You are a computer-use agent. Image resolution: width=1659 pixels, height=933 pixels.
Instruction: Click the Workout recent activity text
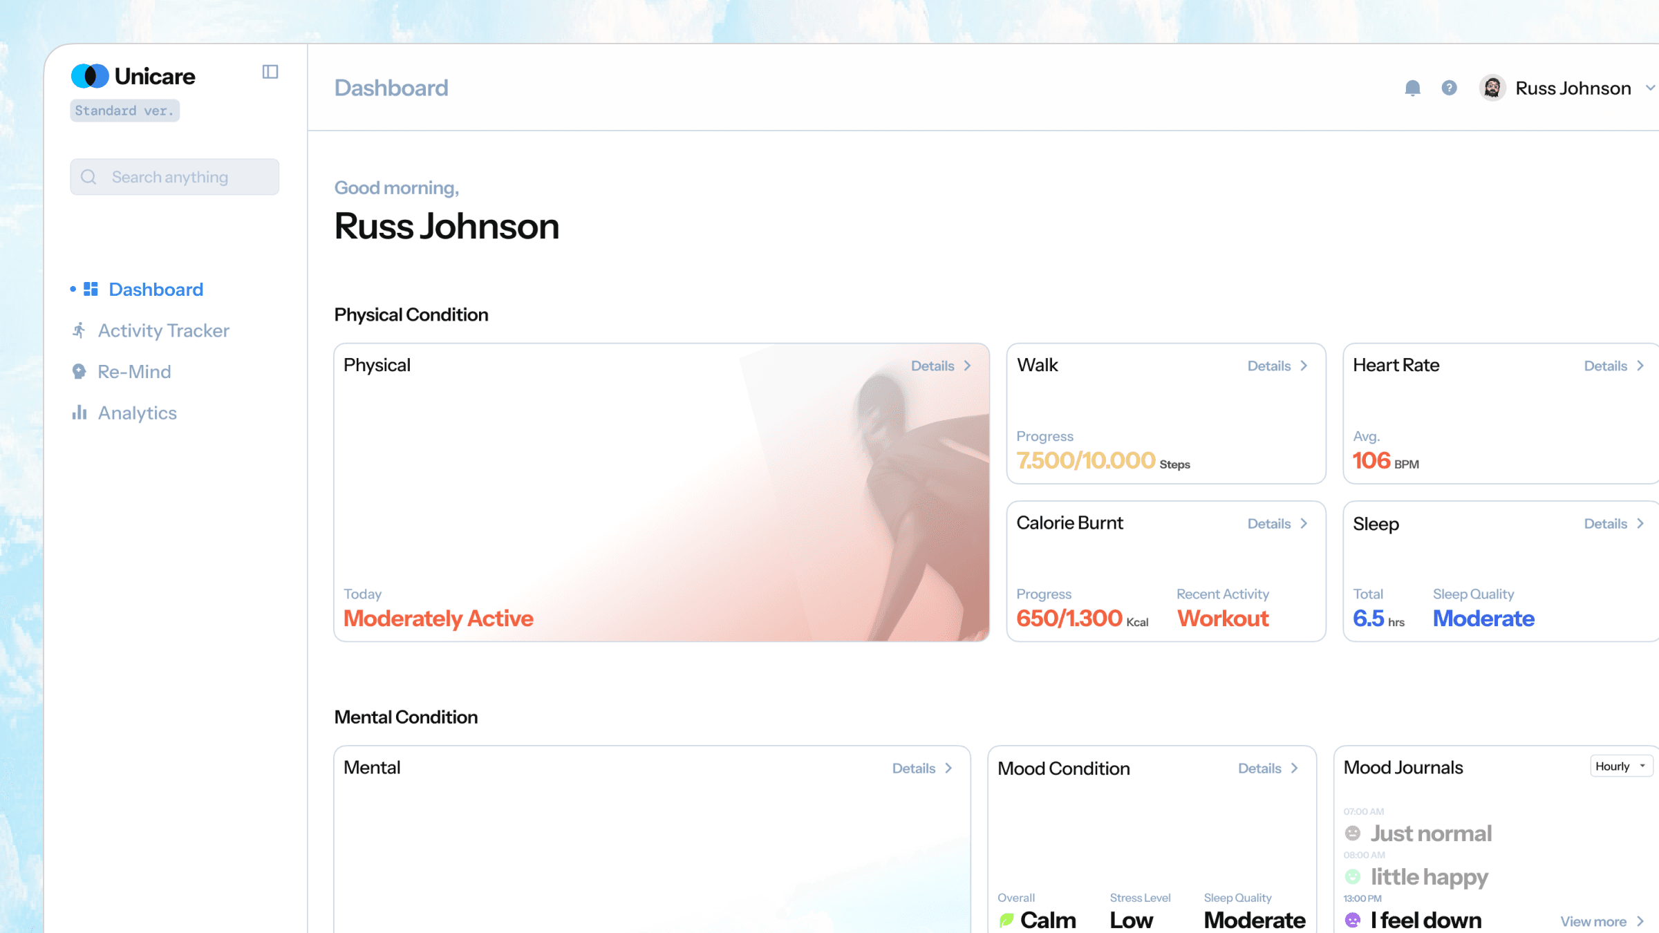1223,619
